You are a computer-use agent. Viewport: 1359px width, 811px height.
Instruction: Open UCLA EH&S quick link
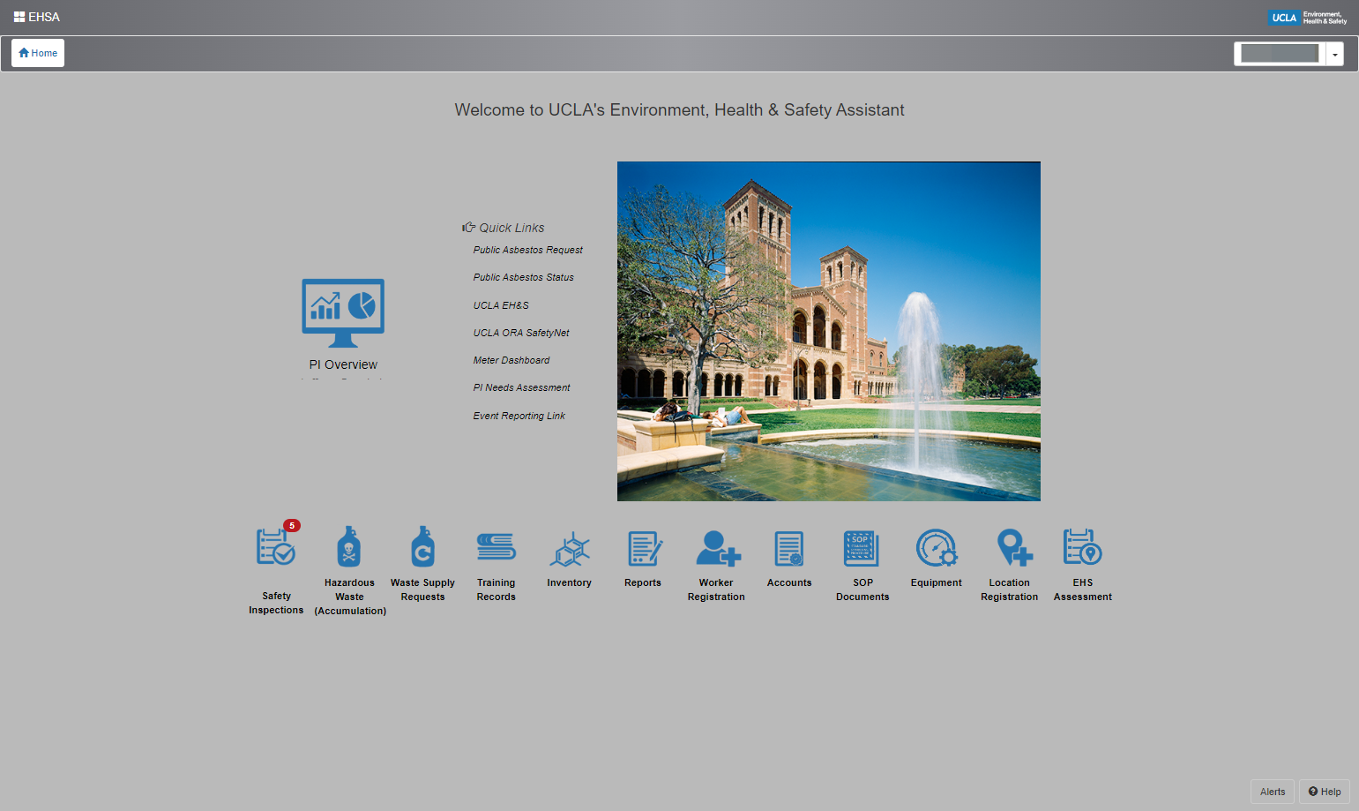click(501, 305)
